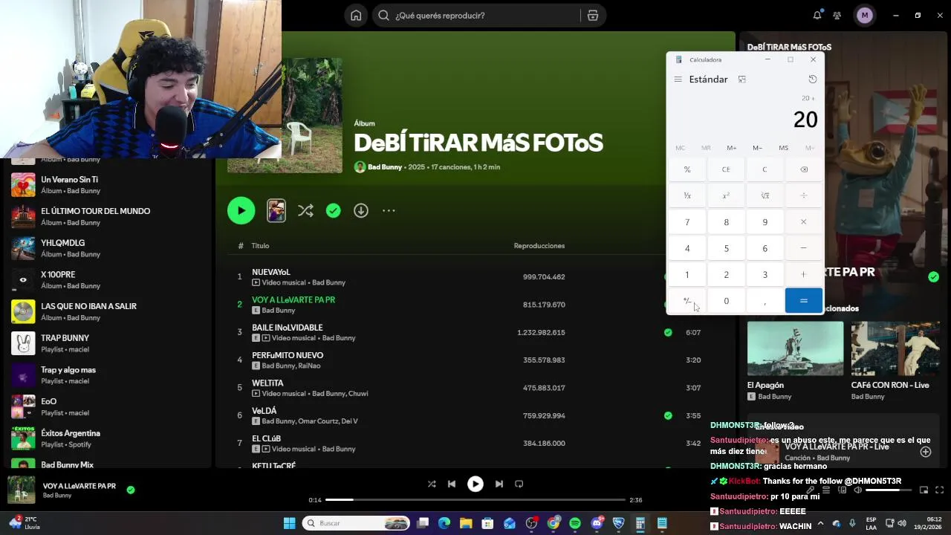Click Calculator equals button
The image size is (951, 535).
pos(803,301)
